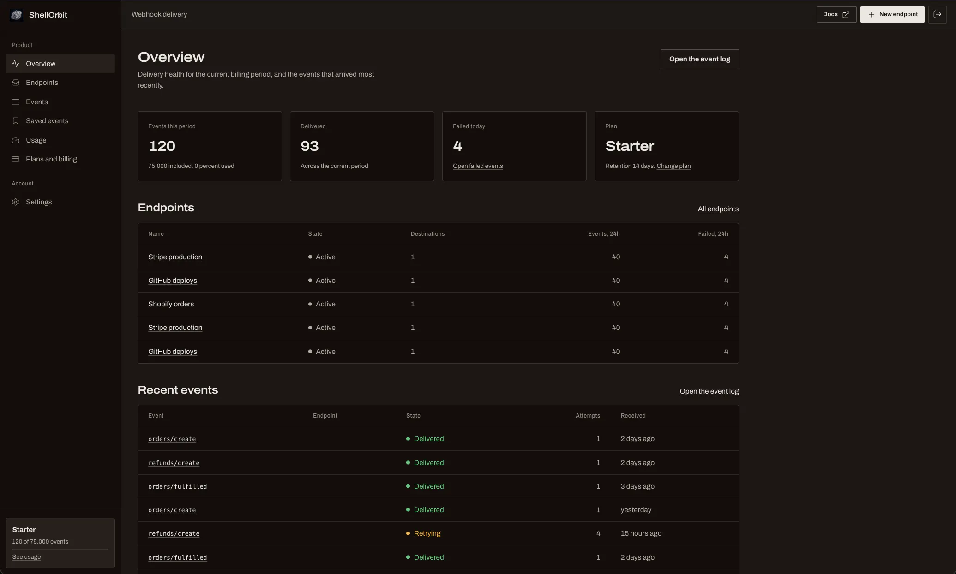956x574 pixels.
Task: Click See usage in the Starter card
Action: 26,557
